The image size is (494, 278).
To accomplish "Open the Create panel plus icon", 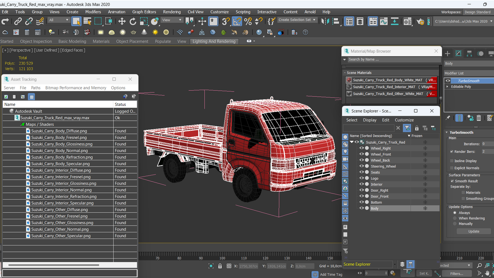I will coord(447,54).
